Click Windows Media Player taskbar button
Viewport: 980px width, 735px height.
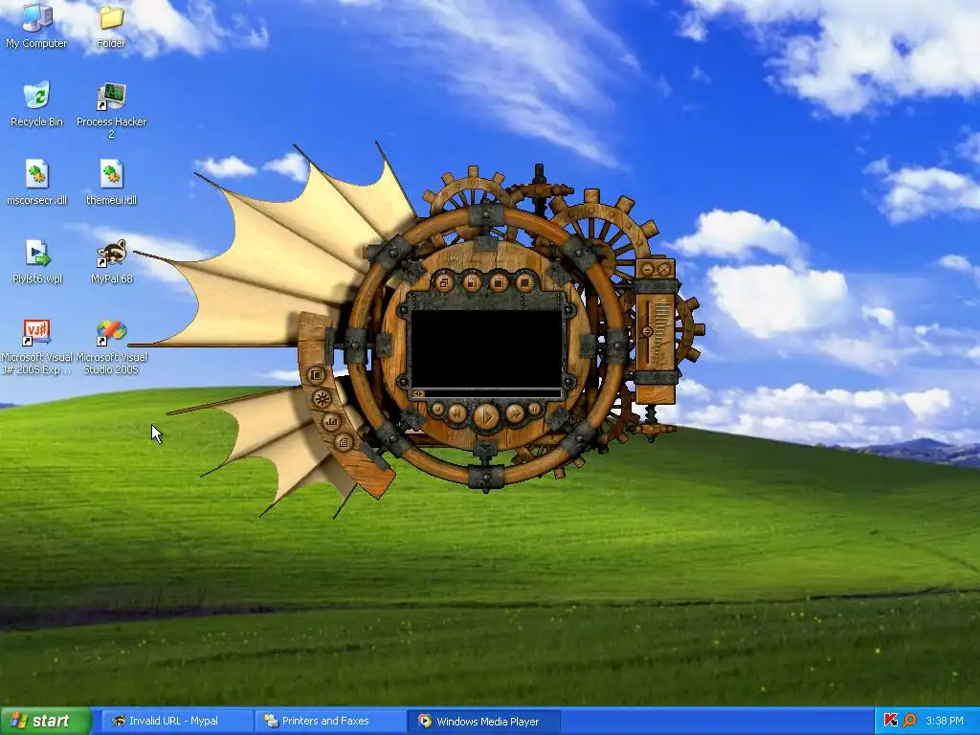click(483, 722)
